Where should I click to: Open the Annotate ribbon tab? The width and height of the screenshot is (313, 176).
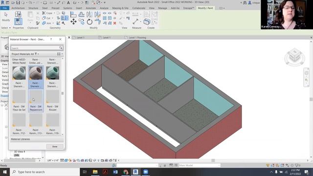pyautogui.click(x=91, y=8)
